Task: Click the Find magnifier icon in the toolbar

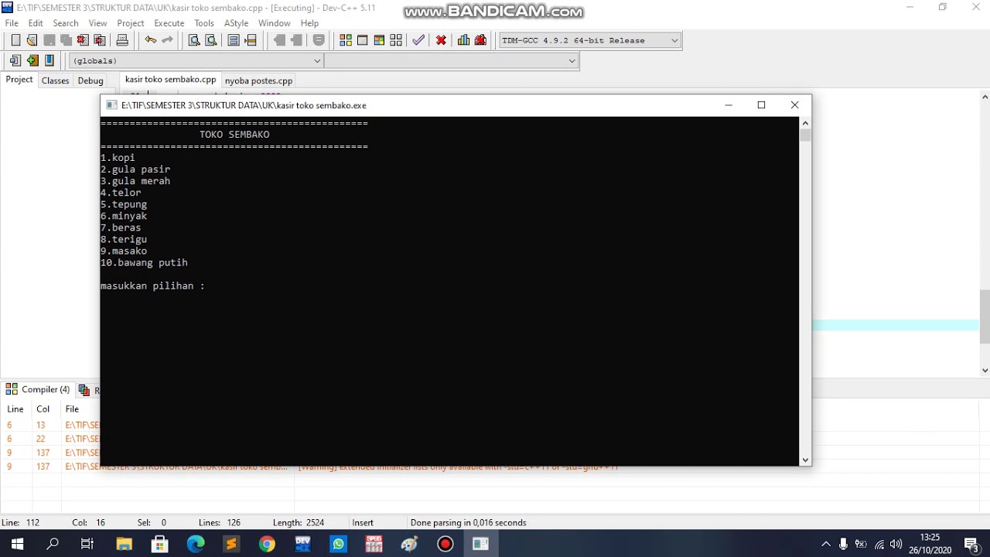Action: coord(194,40)
